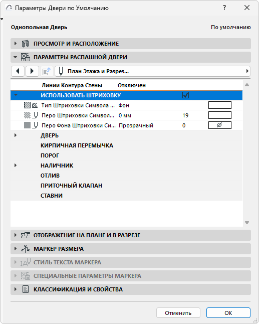
Task: Select 'ПРИТОЧНЫЙ КЛАПАН' row
Action: (x=126, y=186)
